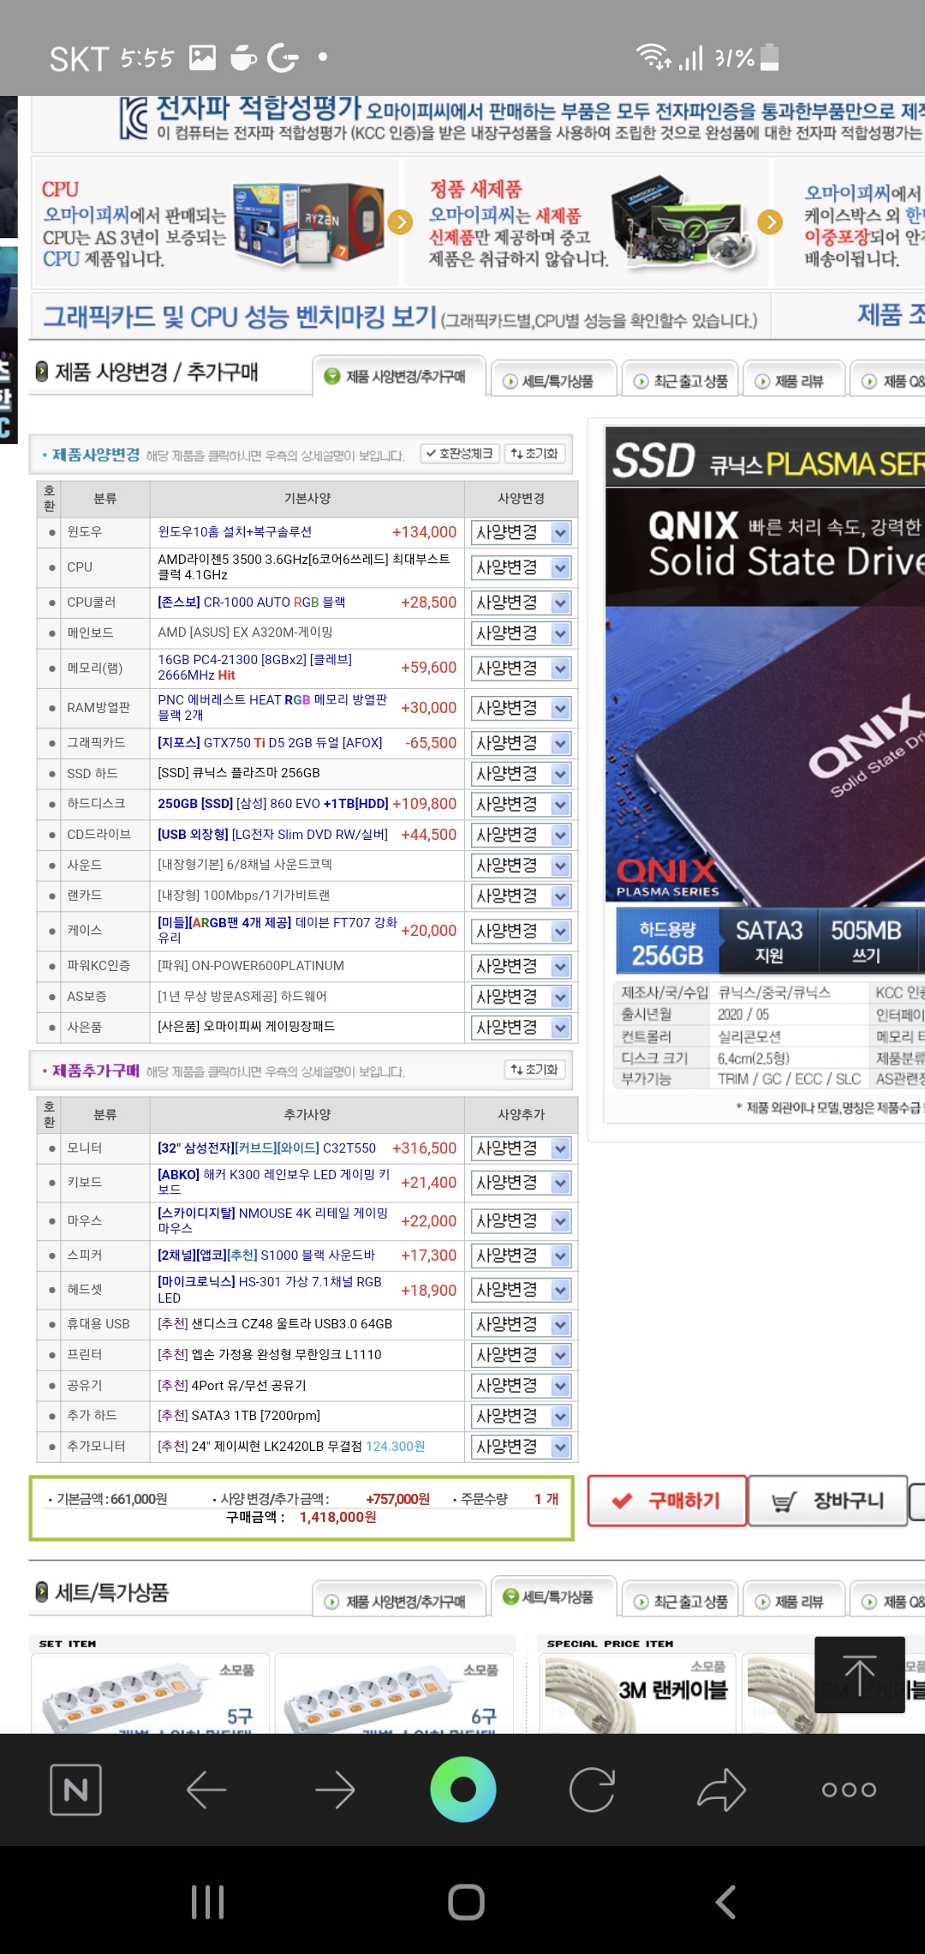Select 16GB PC4-21300 memory option
Image resolution: width=925 pixels, height=1954 pixels.
(x=255, y=668)
